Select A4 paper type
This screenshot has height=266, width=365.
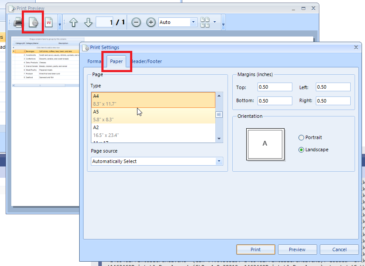[153, 100]
